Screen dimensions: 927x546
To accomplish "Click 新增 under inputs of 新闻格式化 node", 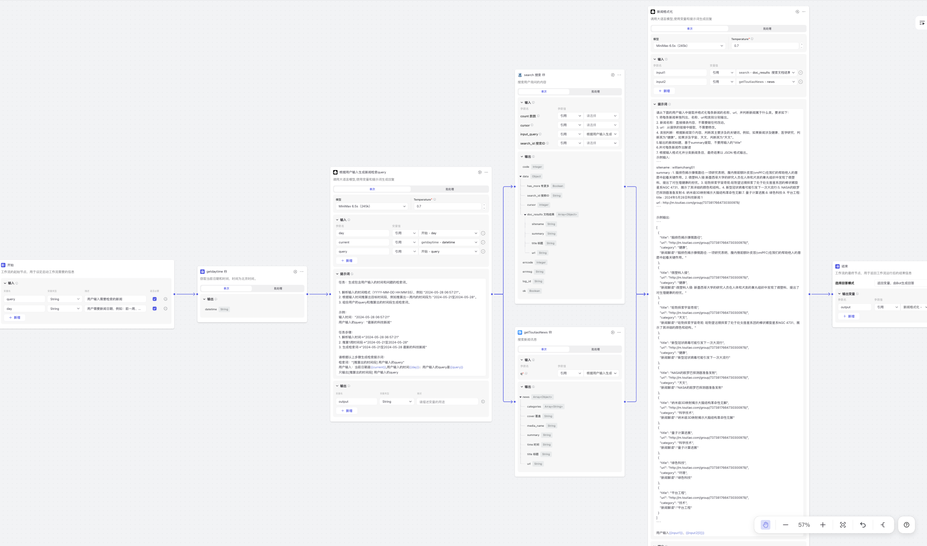I will [664, 91].
